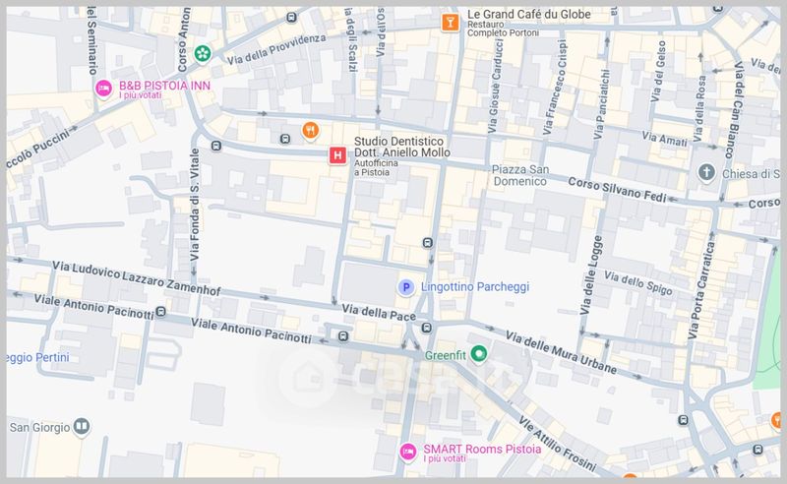Image resolution: width=787 pixels, height=484 pixels.
Task: Open the green Greenfit location marker
Action: 479,354
